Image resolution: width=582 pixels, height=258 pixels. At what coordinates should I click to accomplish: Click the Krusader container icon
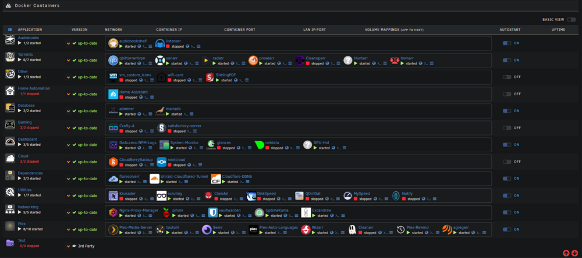113,196
